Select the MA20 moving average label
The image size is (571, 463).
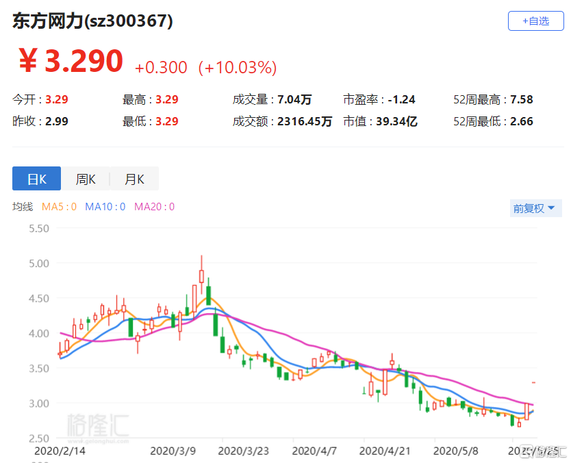pos(155,207)
